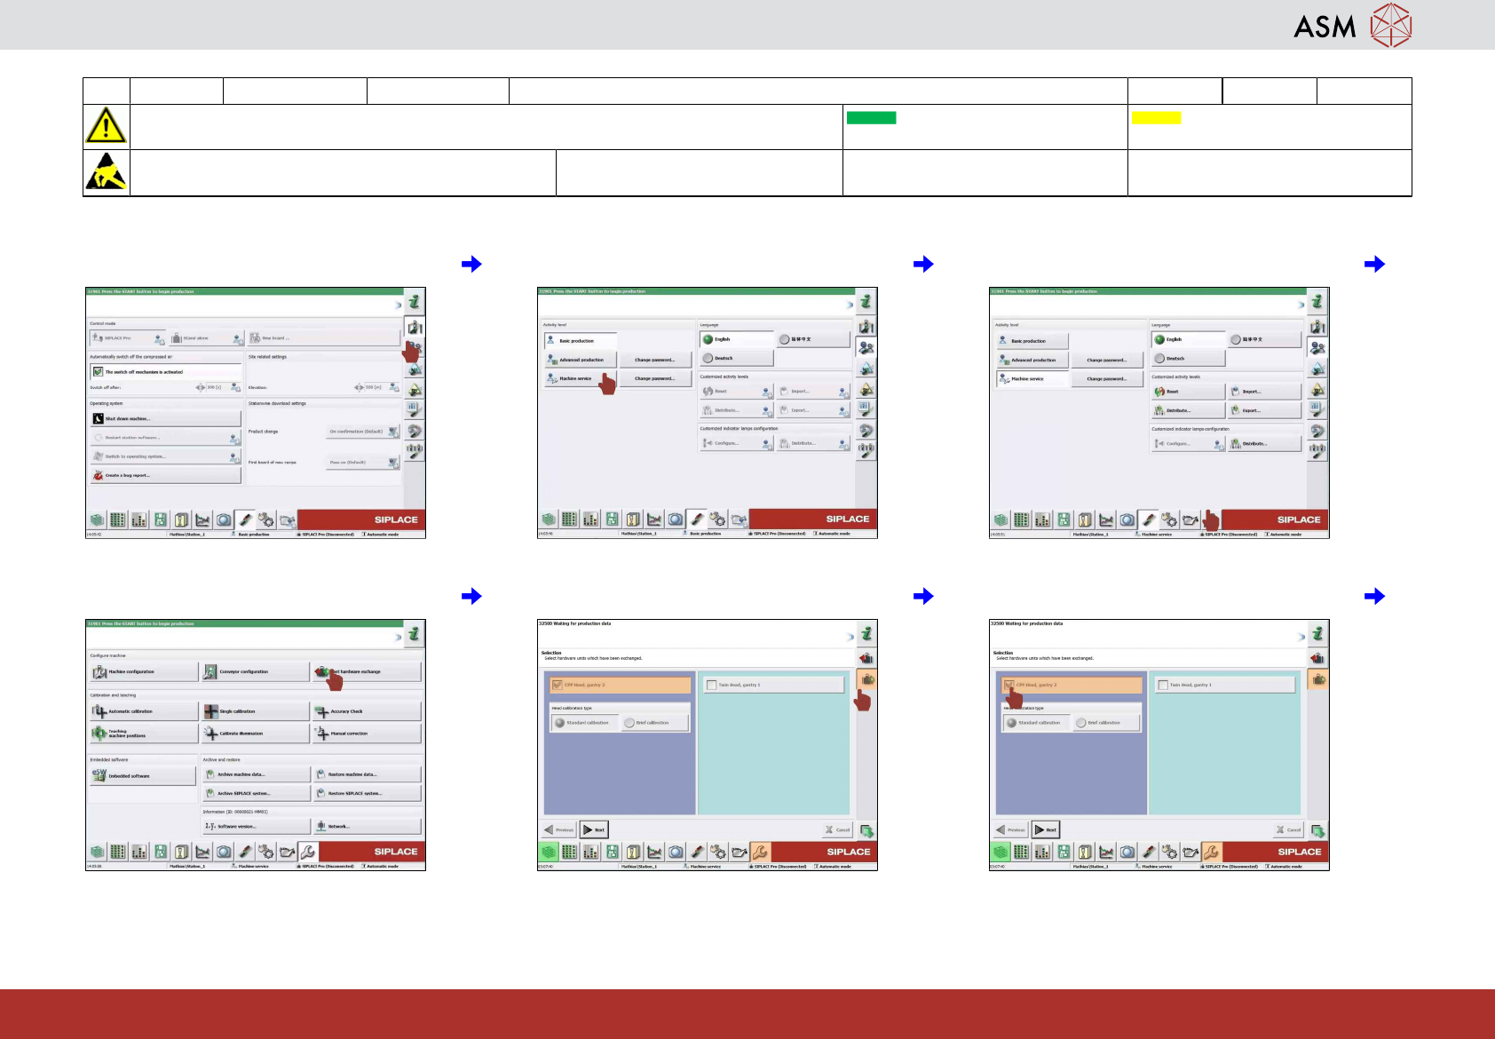1495x1039 pixels.
Task: Click enabled Reset button on Machine service status screen
Action: point(1188,392)
